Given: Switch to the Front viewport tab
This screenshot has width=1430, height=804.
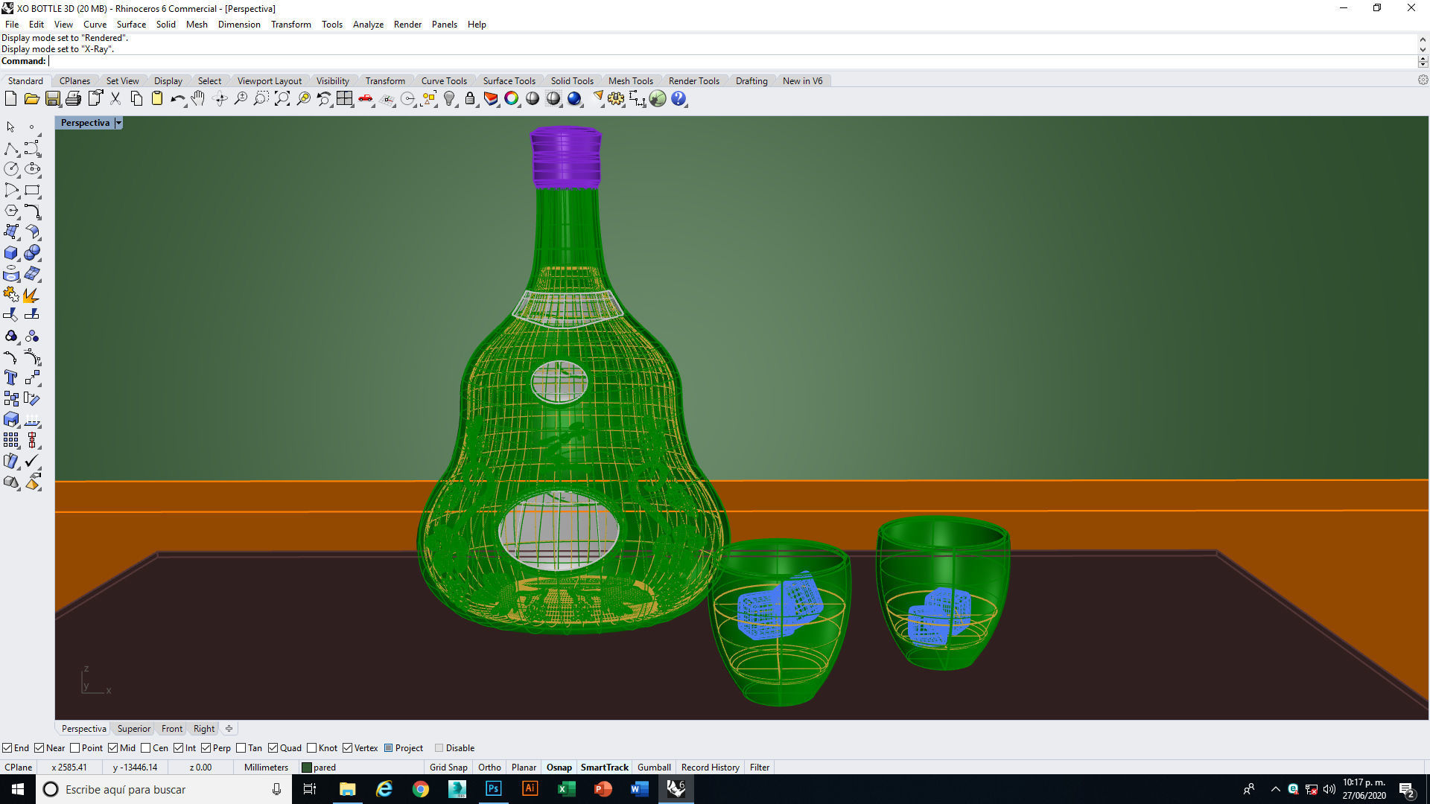Looking at the screenshot, I should (172, 729).
